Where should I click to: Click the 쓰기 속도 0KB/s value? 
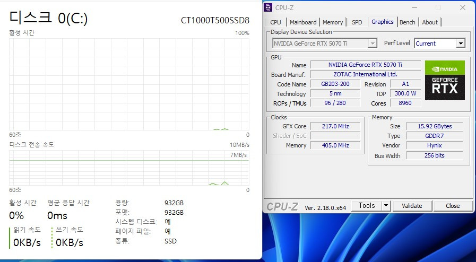pos(70,242)
